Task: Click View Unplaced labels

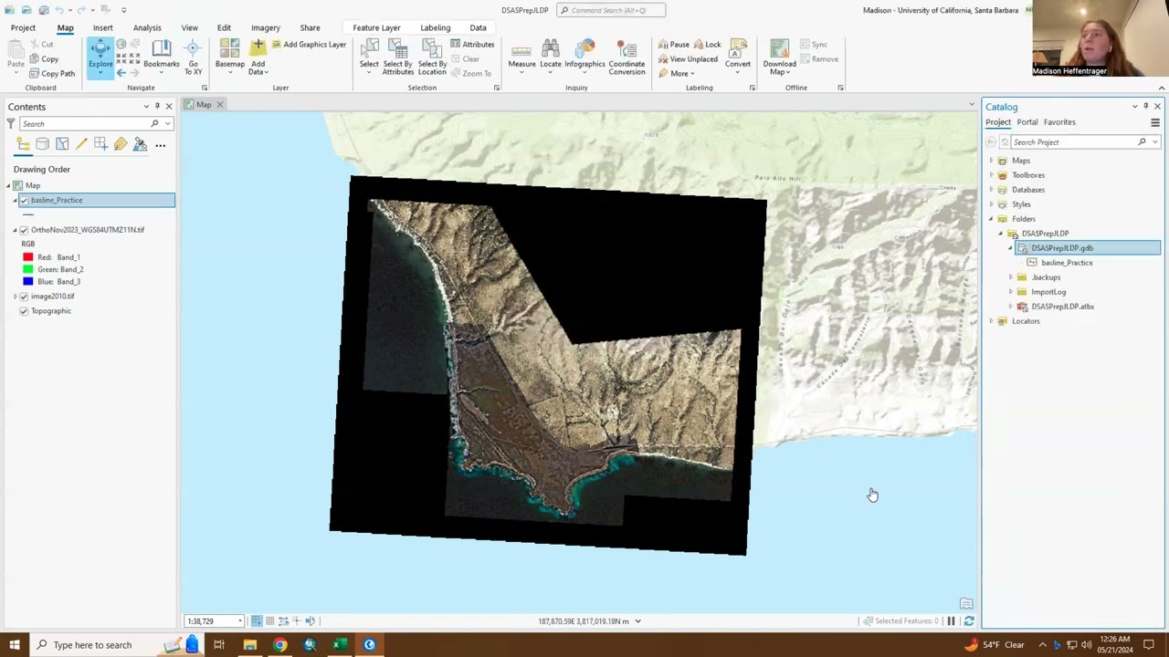Action: [687, 59]
